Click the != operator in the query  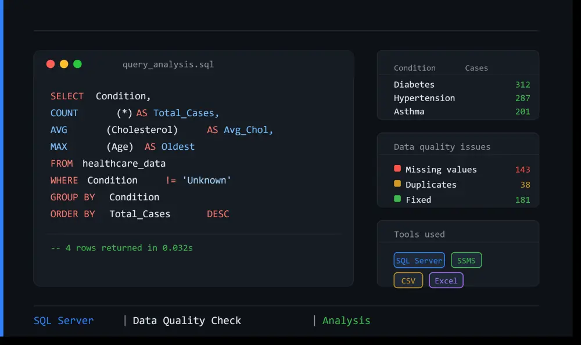click(x=170, y=181)
